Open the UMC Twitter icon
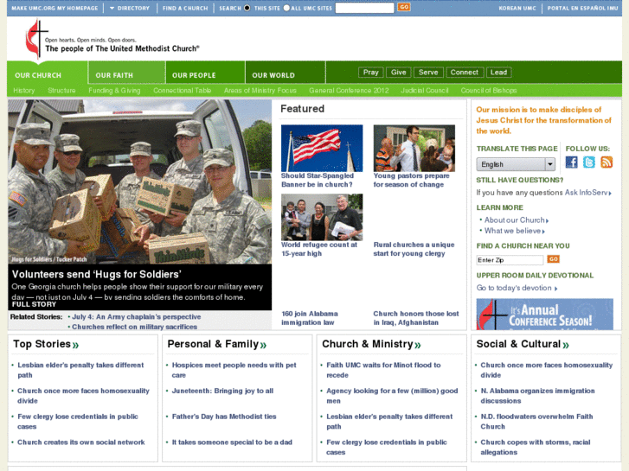Screen dimensions: 629x471 tap(589, 162)
